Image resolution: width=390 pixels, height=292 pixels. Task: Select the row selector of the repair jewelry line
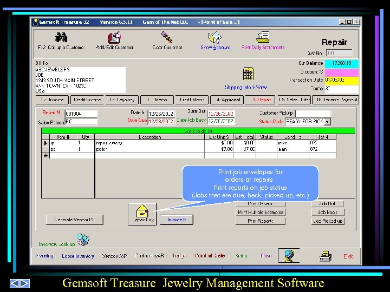(x=45, y=143)
